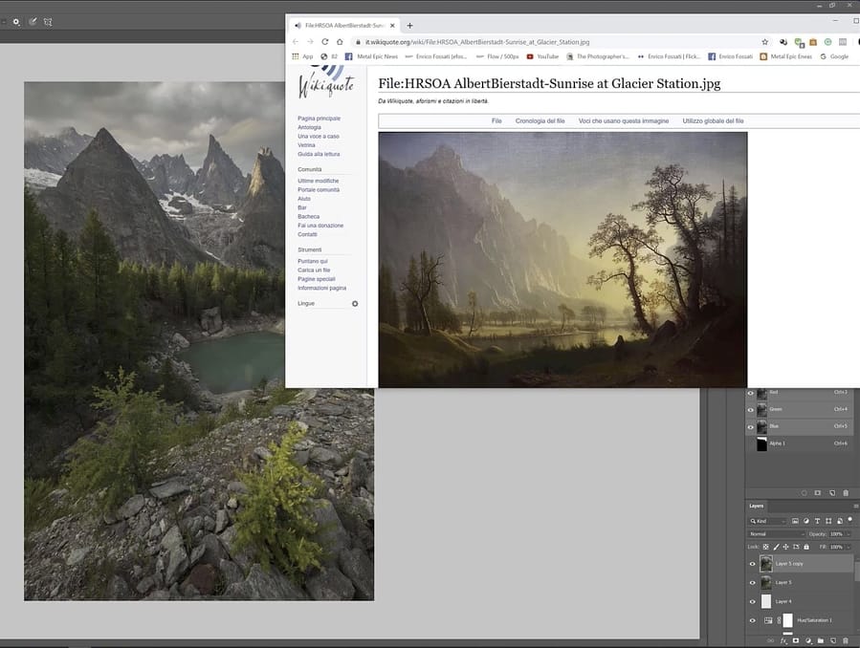Select the File tab on Wikiquote
The height and width of the screenshot is (648, 860).
coord(496,121)
